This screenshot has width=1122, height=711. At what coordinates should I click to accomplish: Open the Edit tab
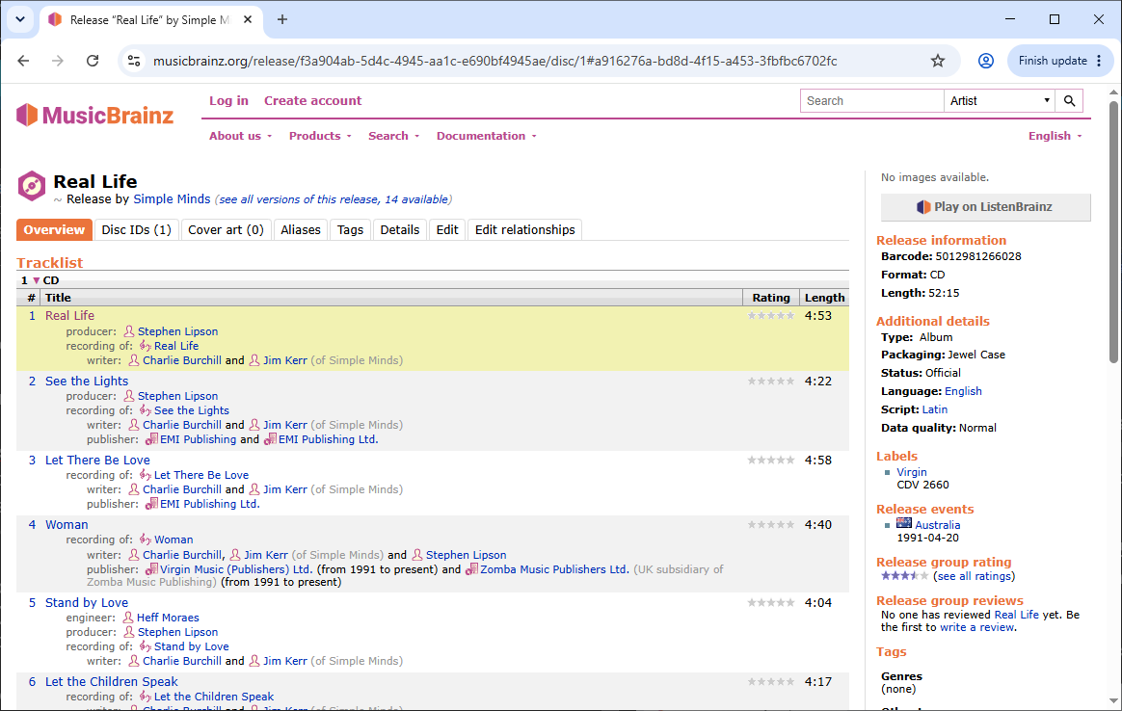coord(447,229)
